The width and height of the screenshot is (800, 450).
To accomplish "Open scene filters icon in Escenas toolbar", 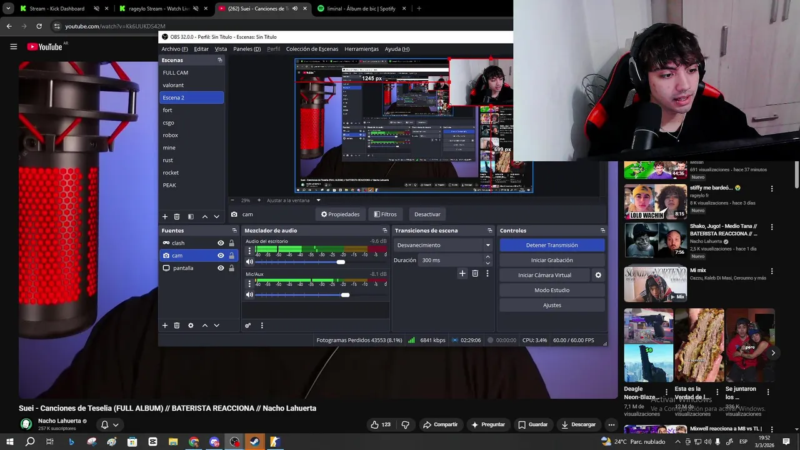I will tap(191, 216).
